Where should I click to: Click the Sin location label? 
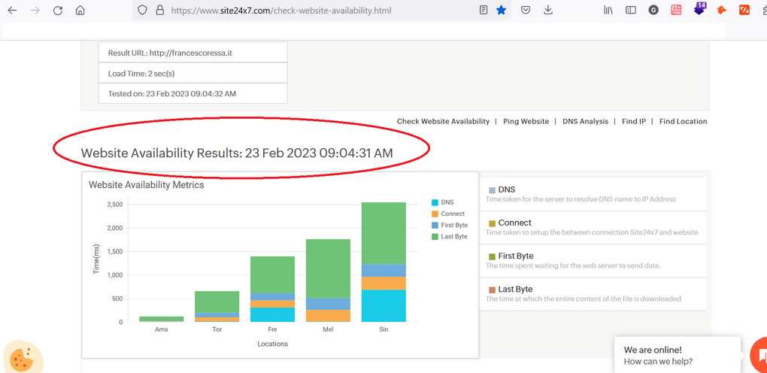[x=383, y=329]
